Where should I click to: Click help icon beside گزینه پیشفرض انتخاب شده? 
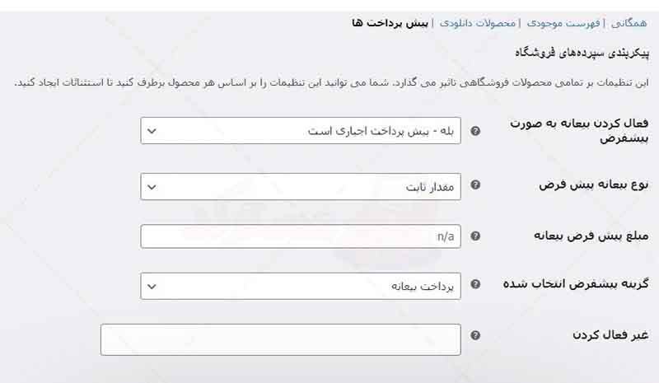475,284
